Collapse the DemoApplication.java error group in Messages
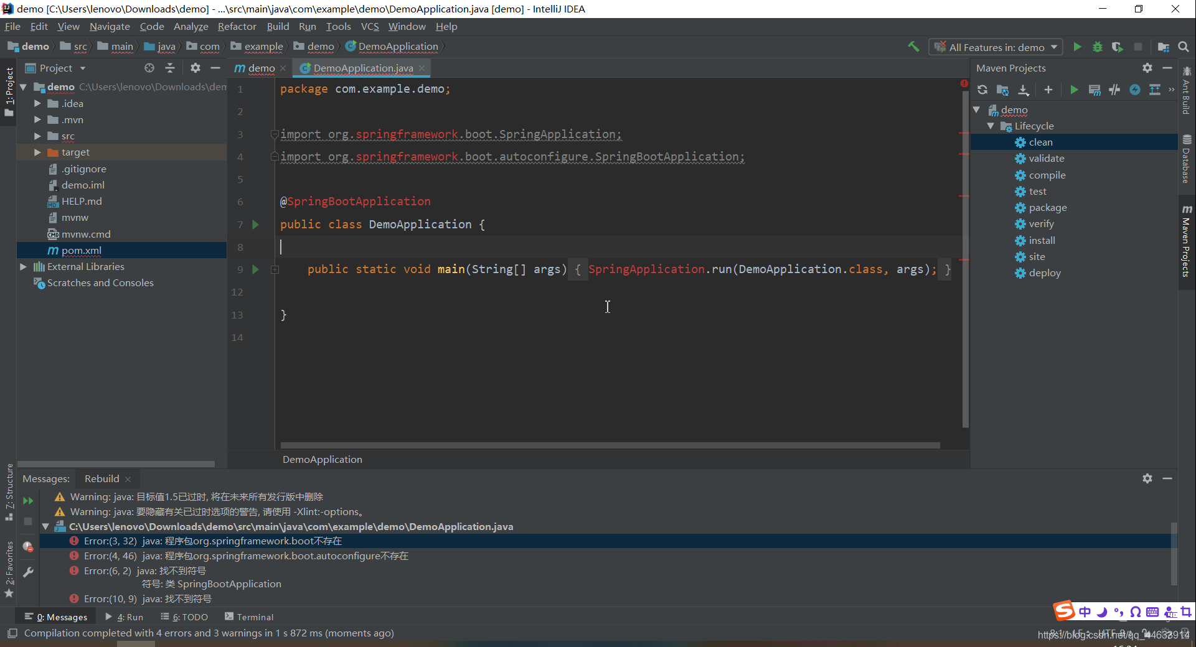This screenshot has width=1196, height=647. pyautogui.click(x=45, y=526)
